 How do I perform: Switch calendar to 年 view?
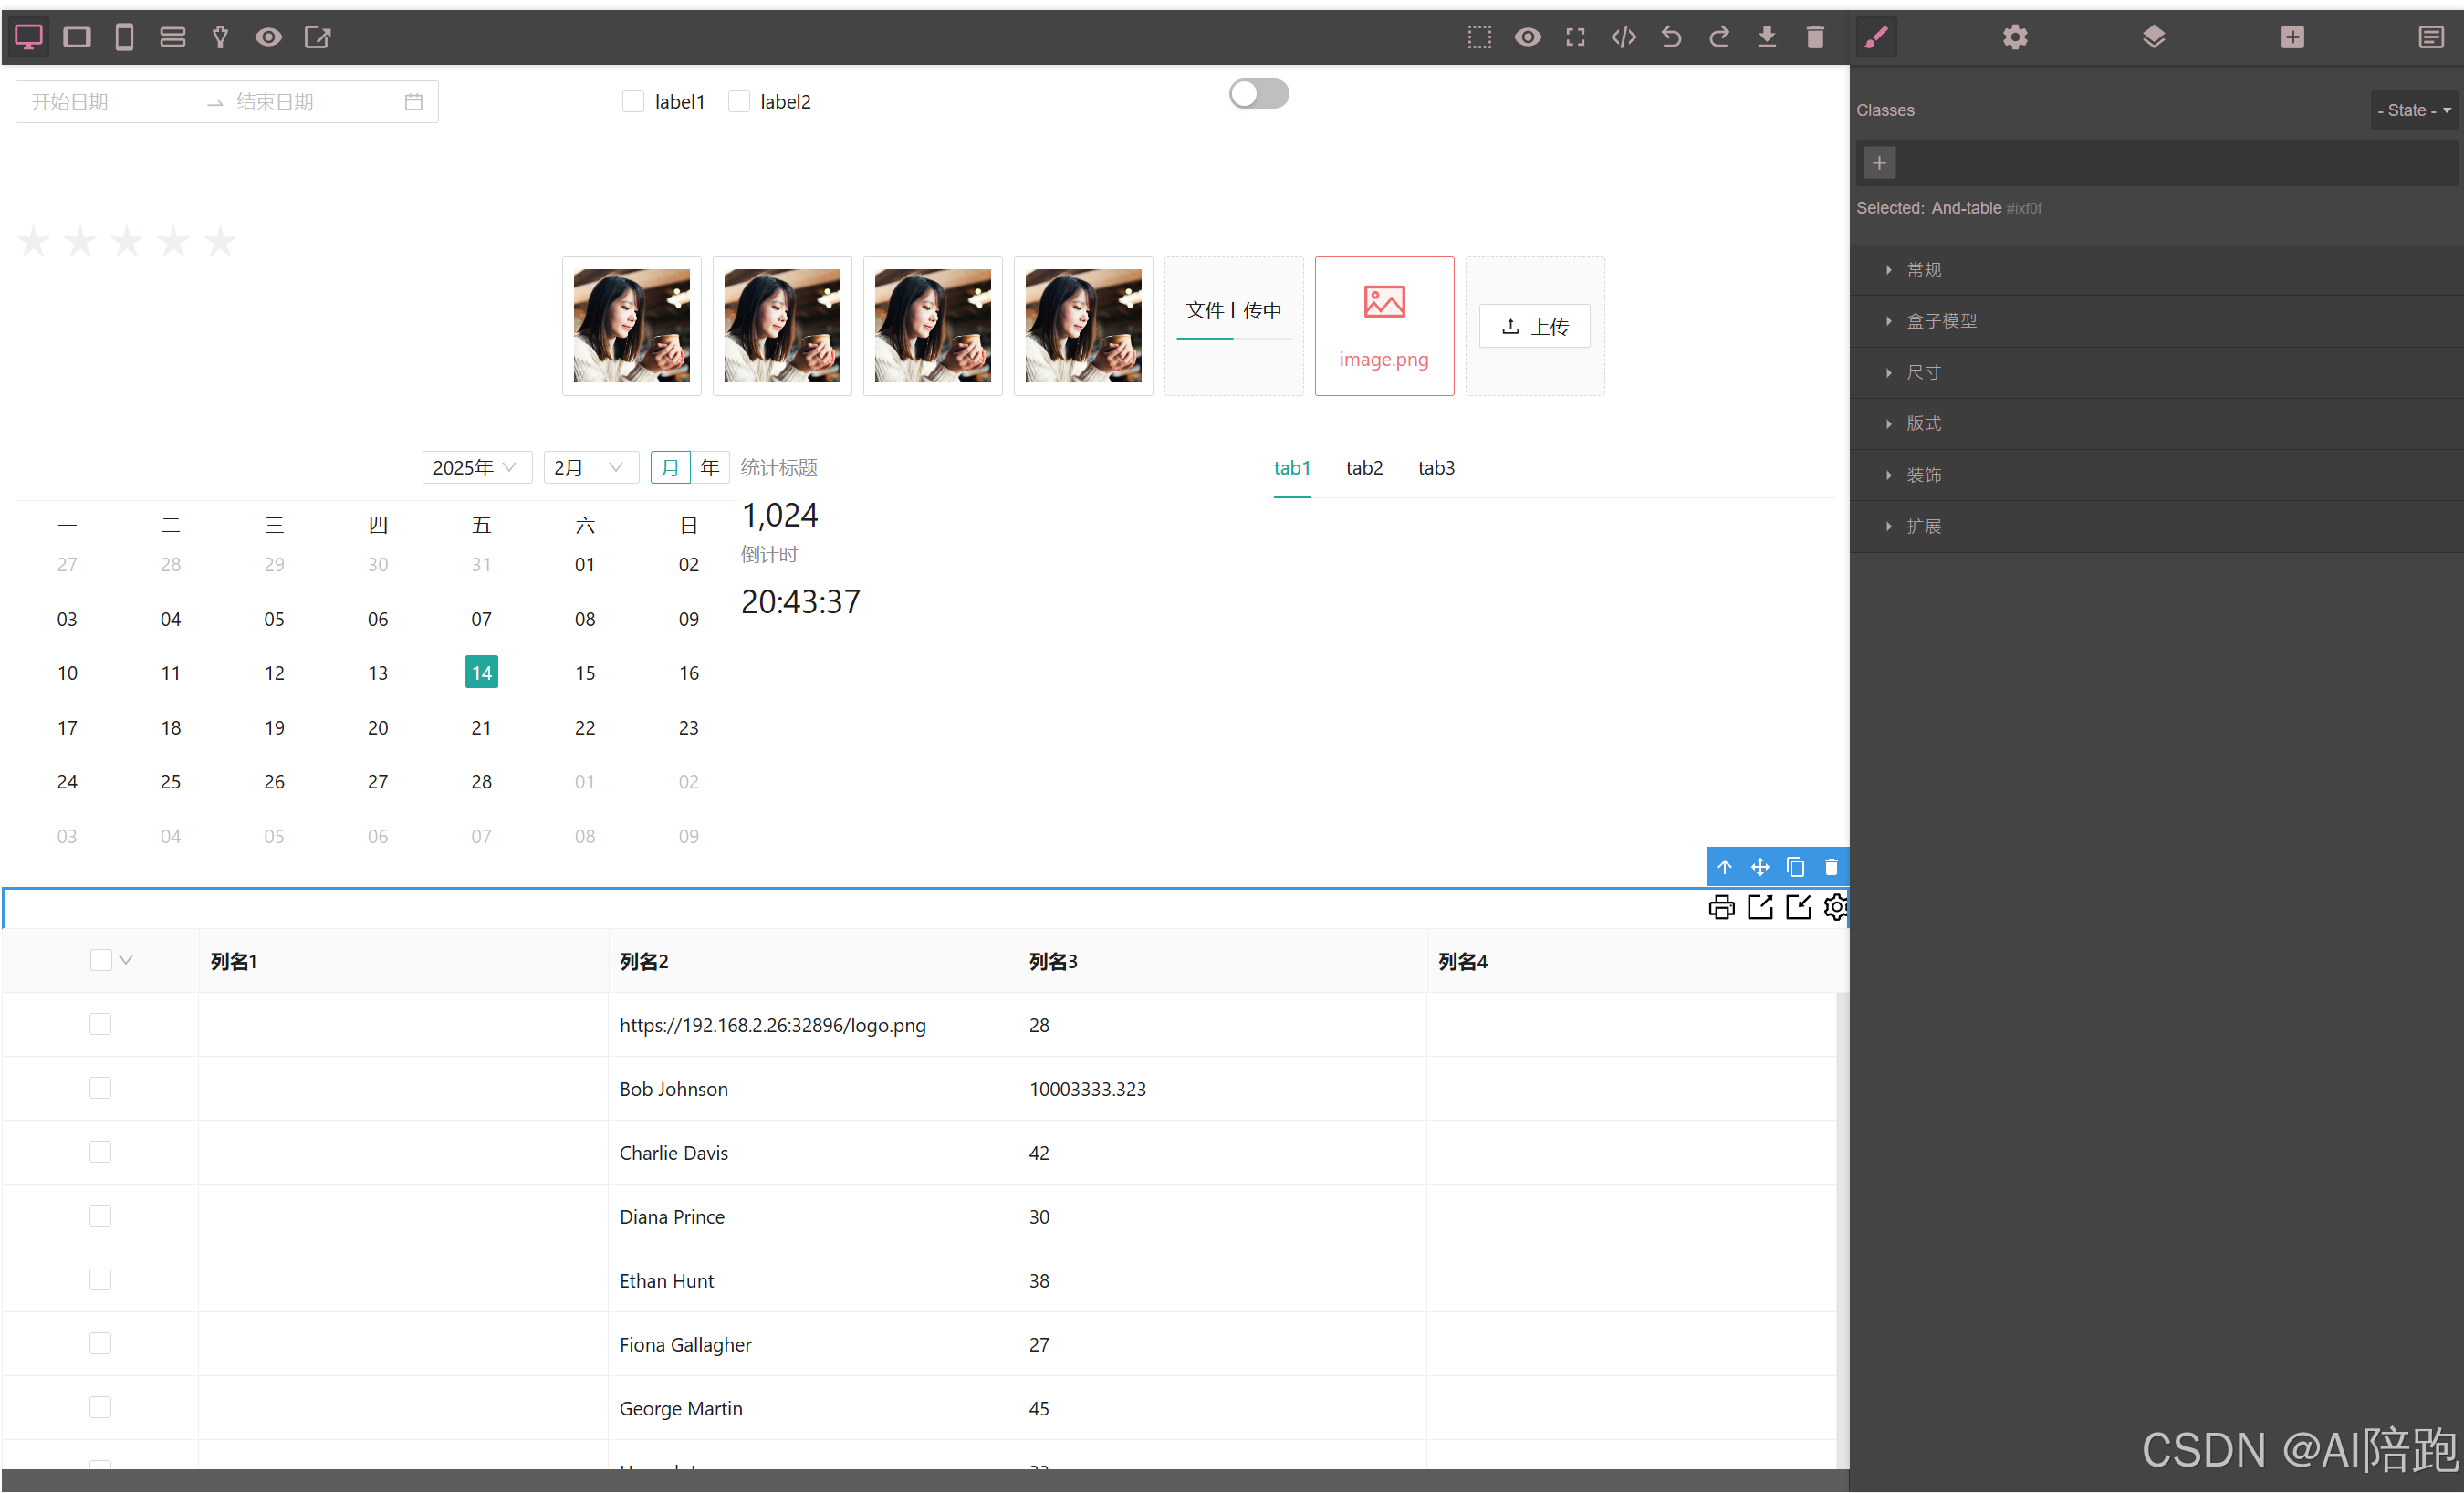pyautogui.click(x=709, y=467)
